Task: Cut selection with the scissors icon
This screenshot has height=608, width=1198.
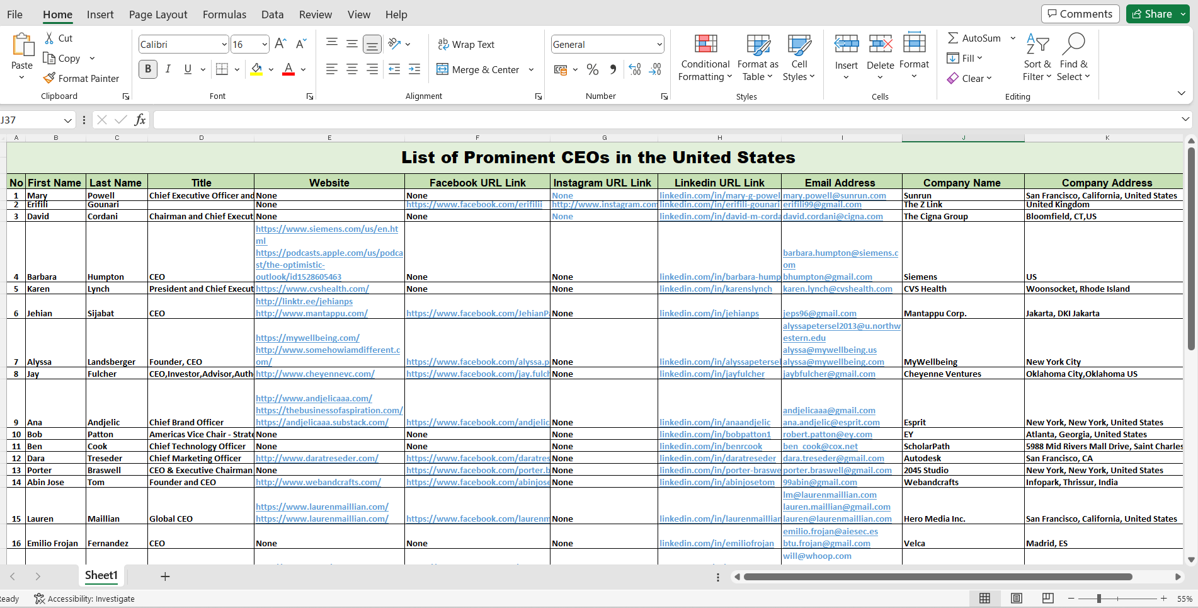Action: click(49, 38)
